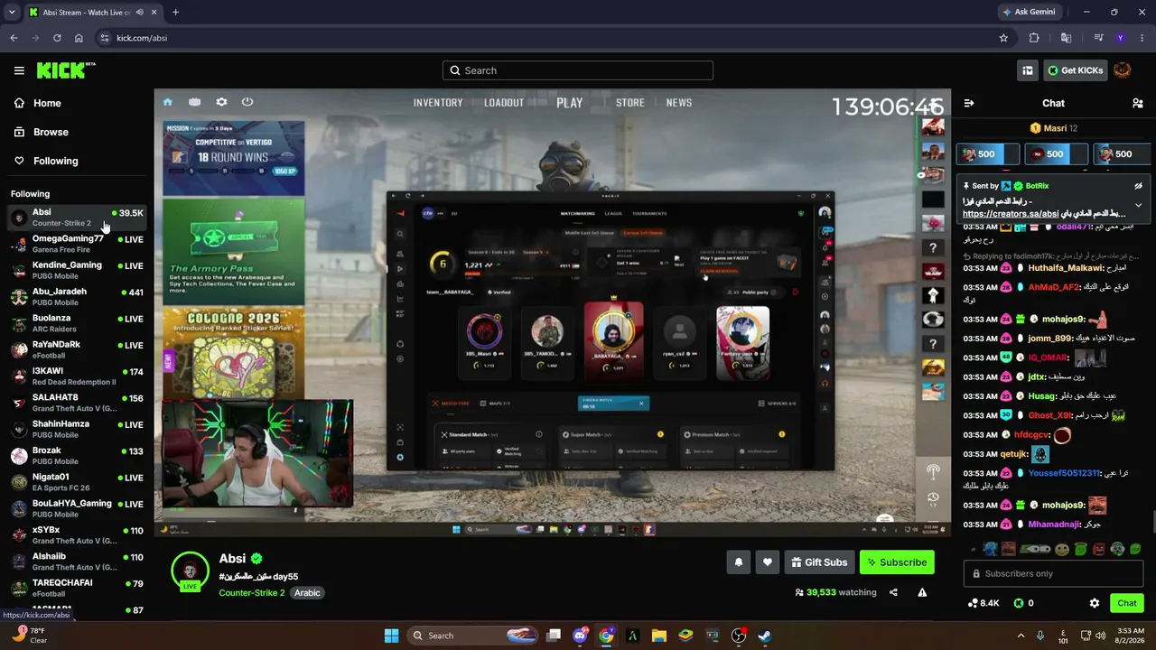Screen dimensions: 1156x650
Task: Open OBS Studio from the taskbar
Action: [x=738, y=636]
